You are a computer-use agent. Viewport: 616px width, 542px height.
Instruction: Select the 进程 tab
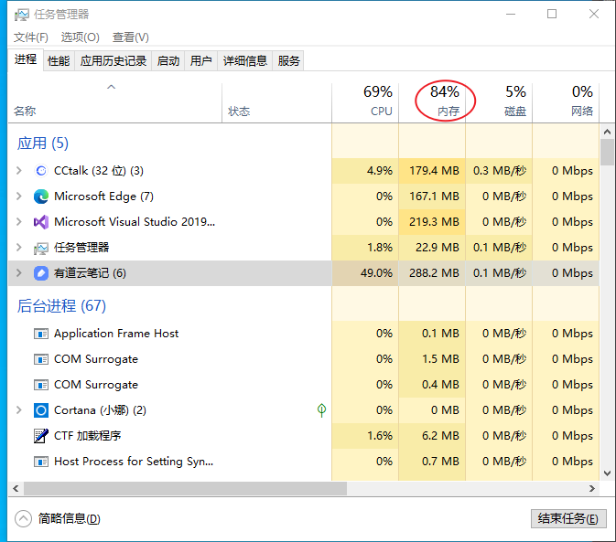coord(26,59)
